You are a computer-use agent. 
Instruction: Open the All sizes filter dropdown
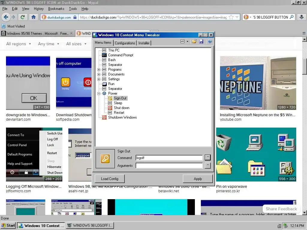click(76, 44)
